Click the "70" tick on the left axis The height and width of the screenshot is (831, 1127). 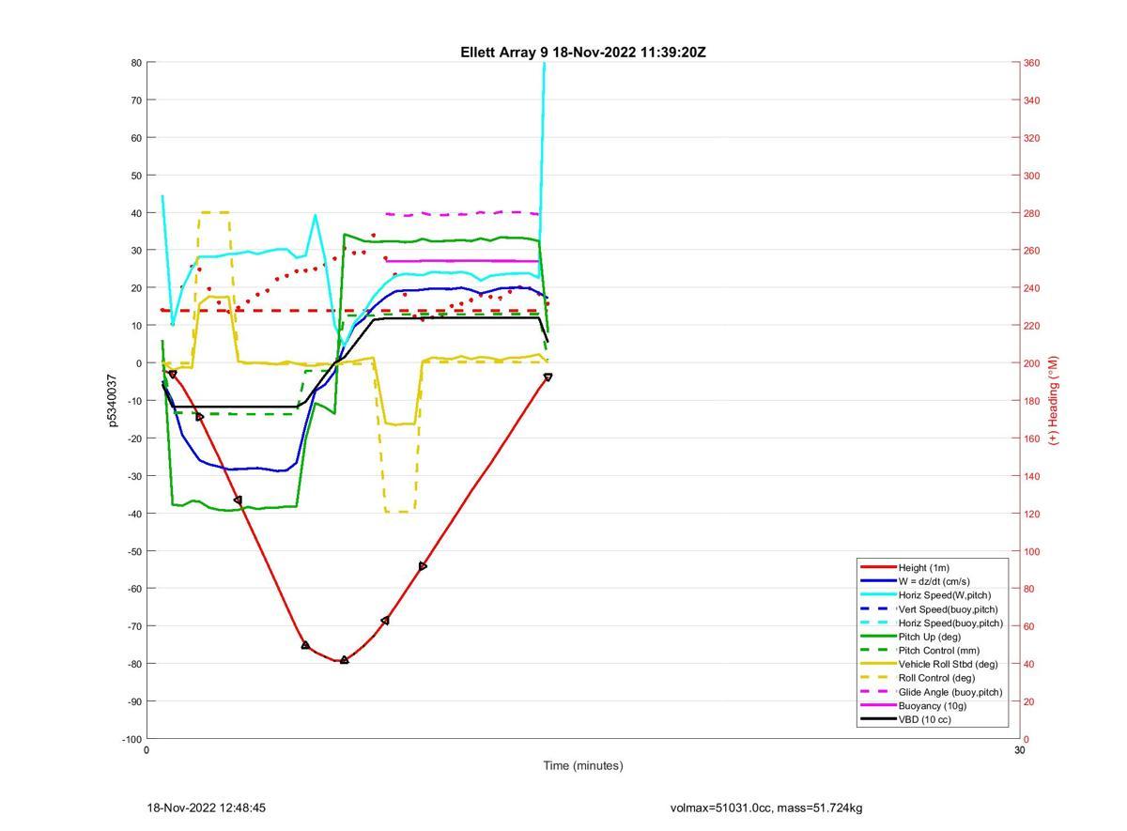click(136, 100)
